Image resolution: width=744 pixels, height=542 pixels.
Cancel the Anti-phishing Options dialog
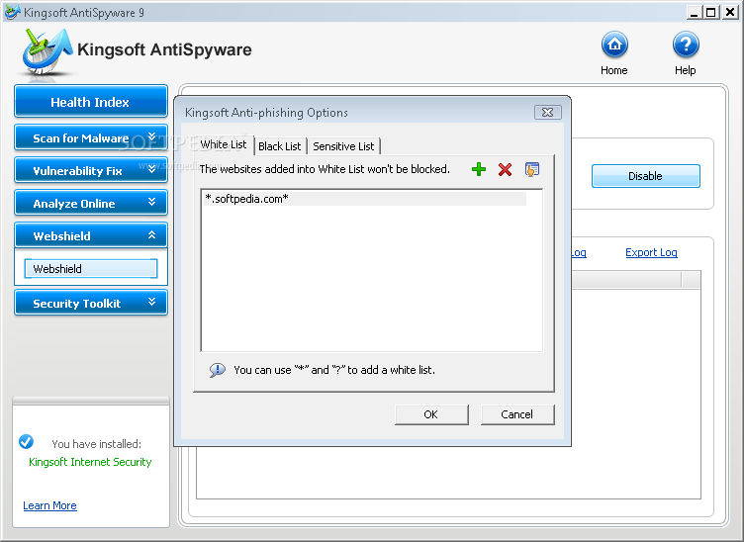[517, 414]
